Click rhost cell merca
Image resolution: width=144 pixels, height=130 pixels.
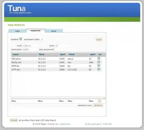[x=70, y=59]
